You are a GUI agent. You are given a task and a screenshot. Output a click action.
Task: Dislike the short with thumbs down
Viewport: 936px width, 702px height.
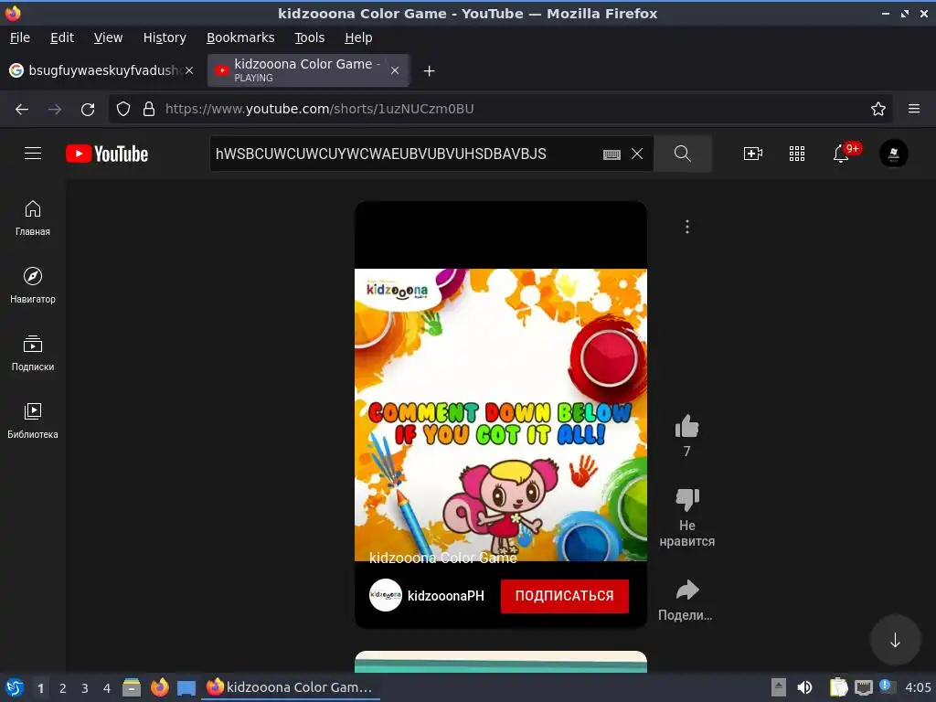pos(687,499)
